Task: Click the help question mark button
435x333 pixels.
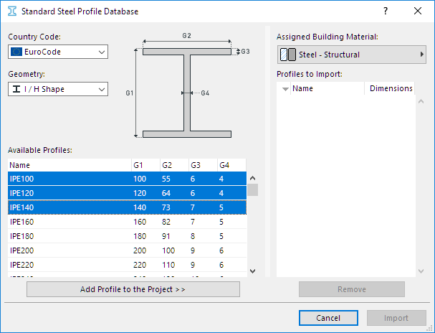Action: click(386, 11)
